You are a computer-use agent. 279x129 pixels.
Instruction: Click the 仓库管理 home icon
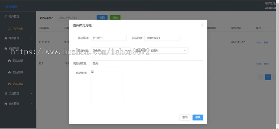tap(6, 104)
